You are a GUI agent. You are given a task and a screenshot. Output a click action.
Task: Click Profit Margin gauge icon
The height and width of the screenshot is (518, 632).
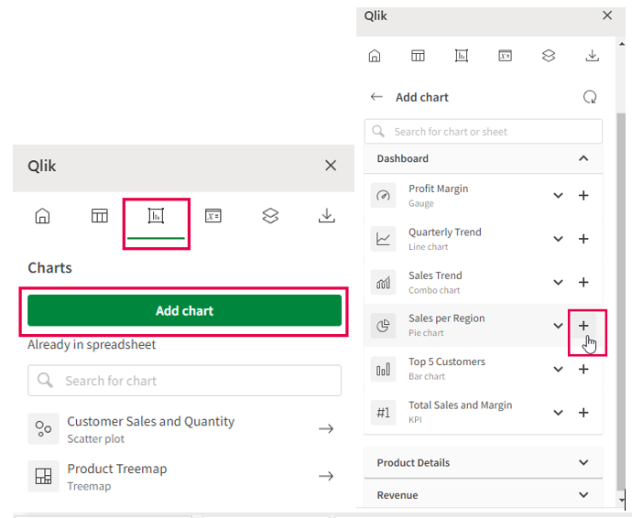coord(383,195)
